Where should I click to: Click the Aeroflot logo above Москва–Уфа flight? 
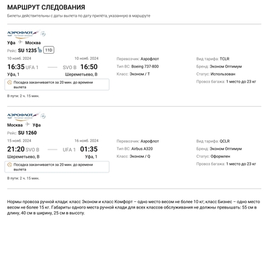pyautogui.click(x=24, y=116)
